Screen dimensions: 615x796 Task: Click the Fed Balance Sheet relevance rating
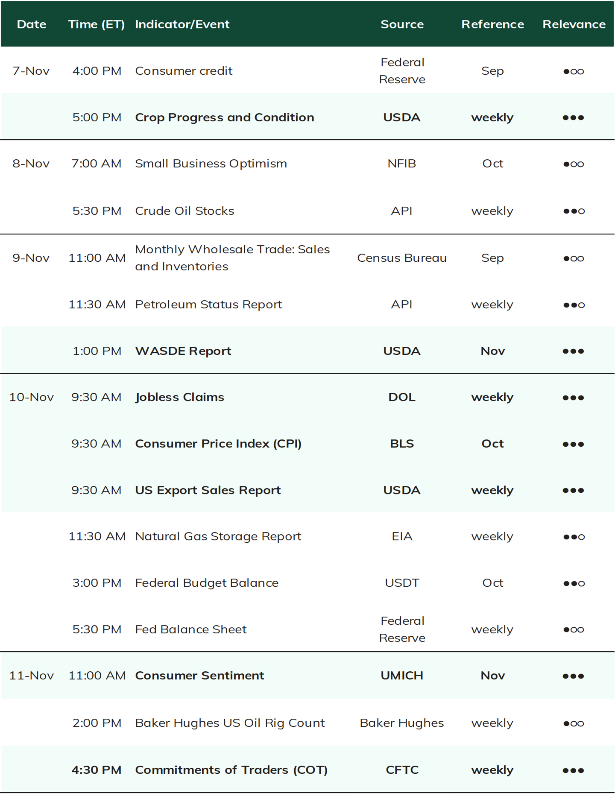[x=573, y=629]
